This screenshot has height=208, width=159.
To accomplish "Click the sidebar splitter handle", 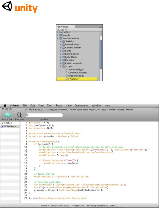I will (x=20, y=162).
